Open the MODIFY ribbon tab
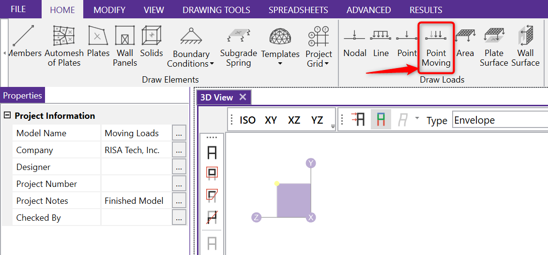 point(109,10)
